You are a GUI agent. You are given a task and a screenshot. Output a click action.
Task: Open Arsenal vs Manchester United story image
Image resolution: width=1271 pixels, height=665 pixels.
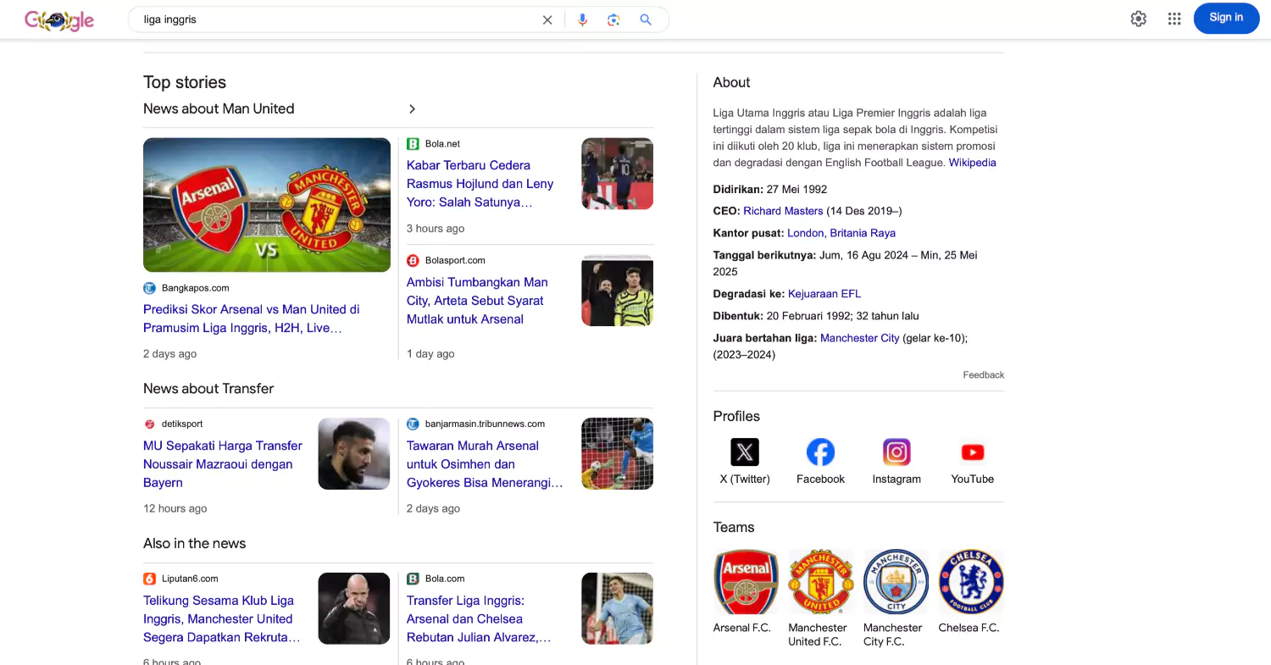[267, 205]
